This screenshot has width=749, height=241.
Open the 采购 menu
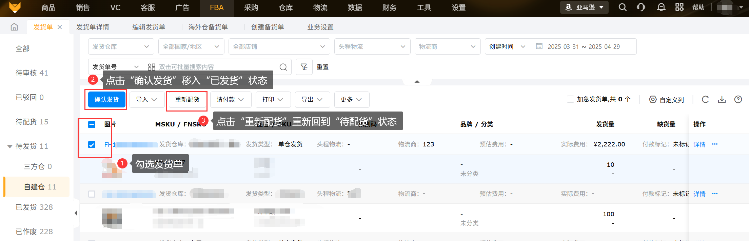[251, 7]
